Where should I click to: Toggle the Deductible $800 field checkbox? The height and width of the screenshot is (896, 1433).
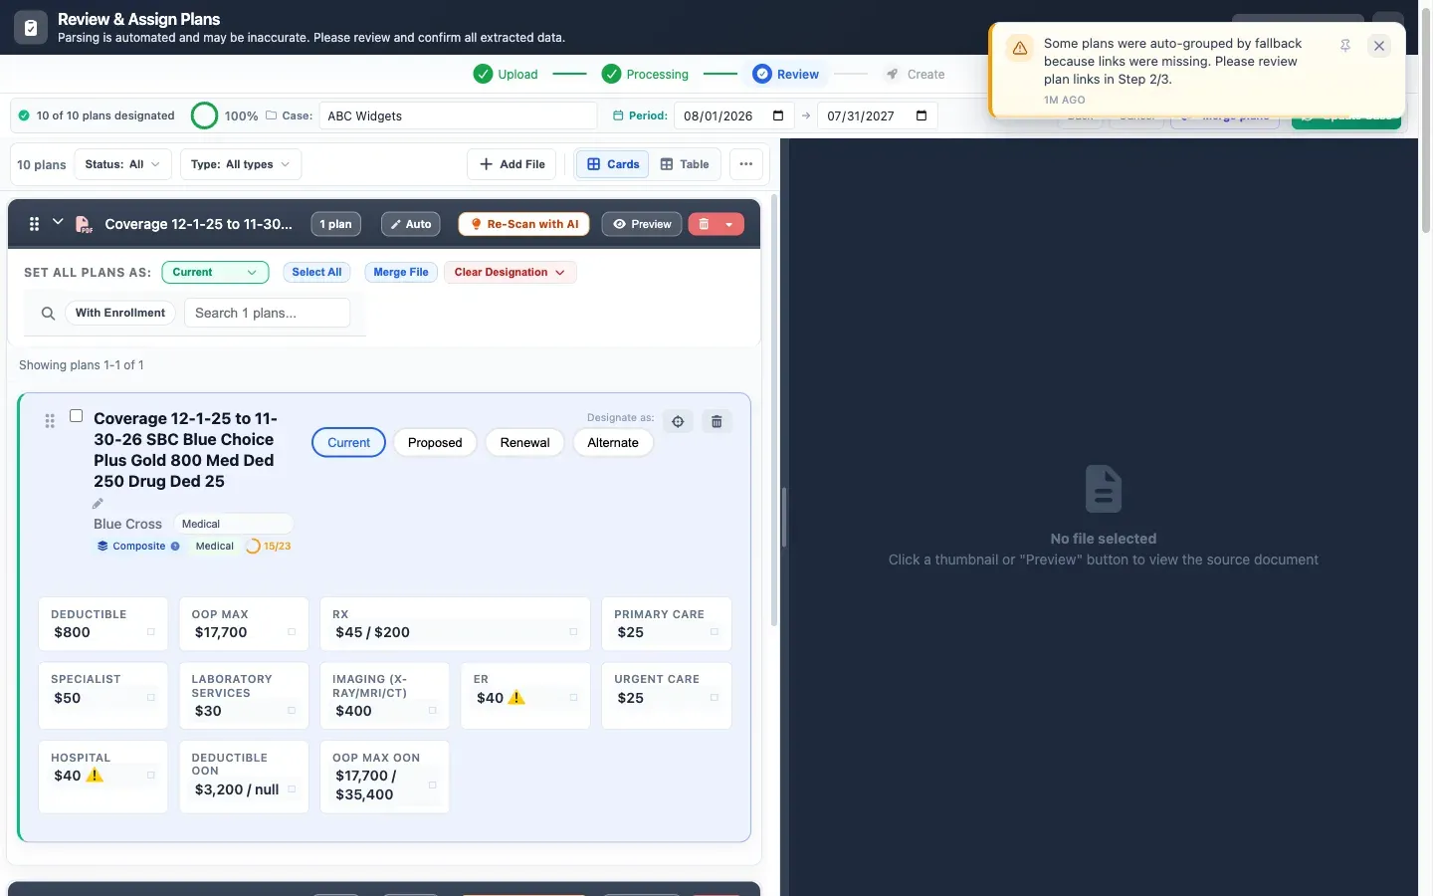tap(151, 632)
